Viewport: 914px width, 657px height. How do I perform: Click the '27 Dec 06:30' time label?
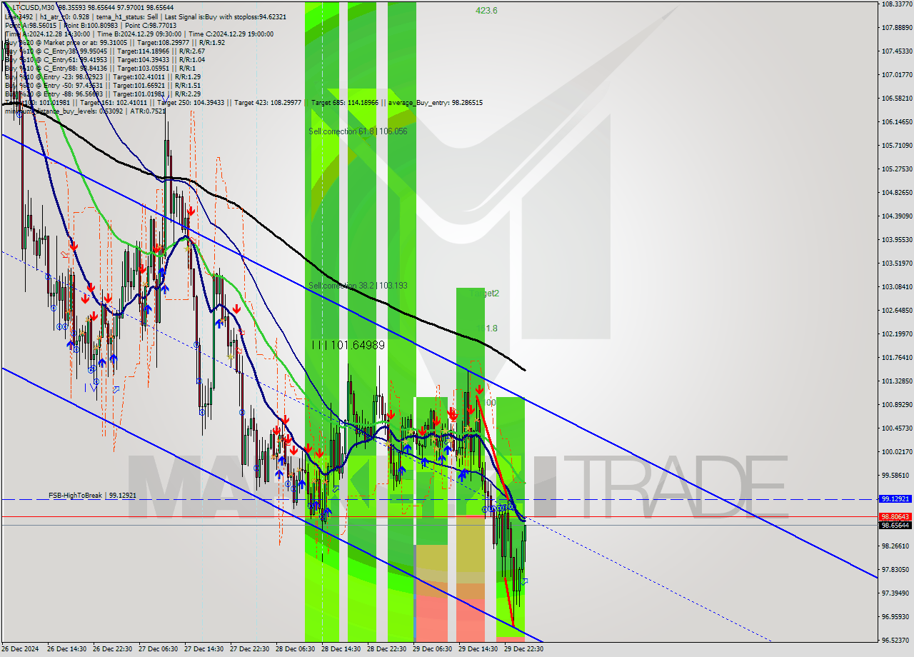click(x=158, y=649)
